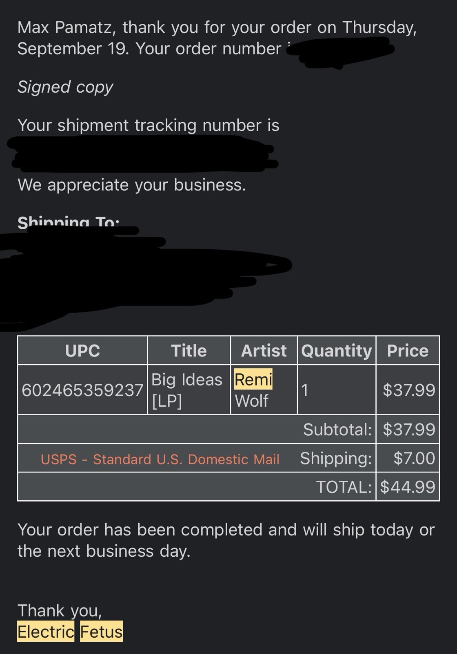Screen dimensions: 457x654
Task: Click the UPC number 602465359237
Action: (82, 390)
